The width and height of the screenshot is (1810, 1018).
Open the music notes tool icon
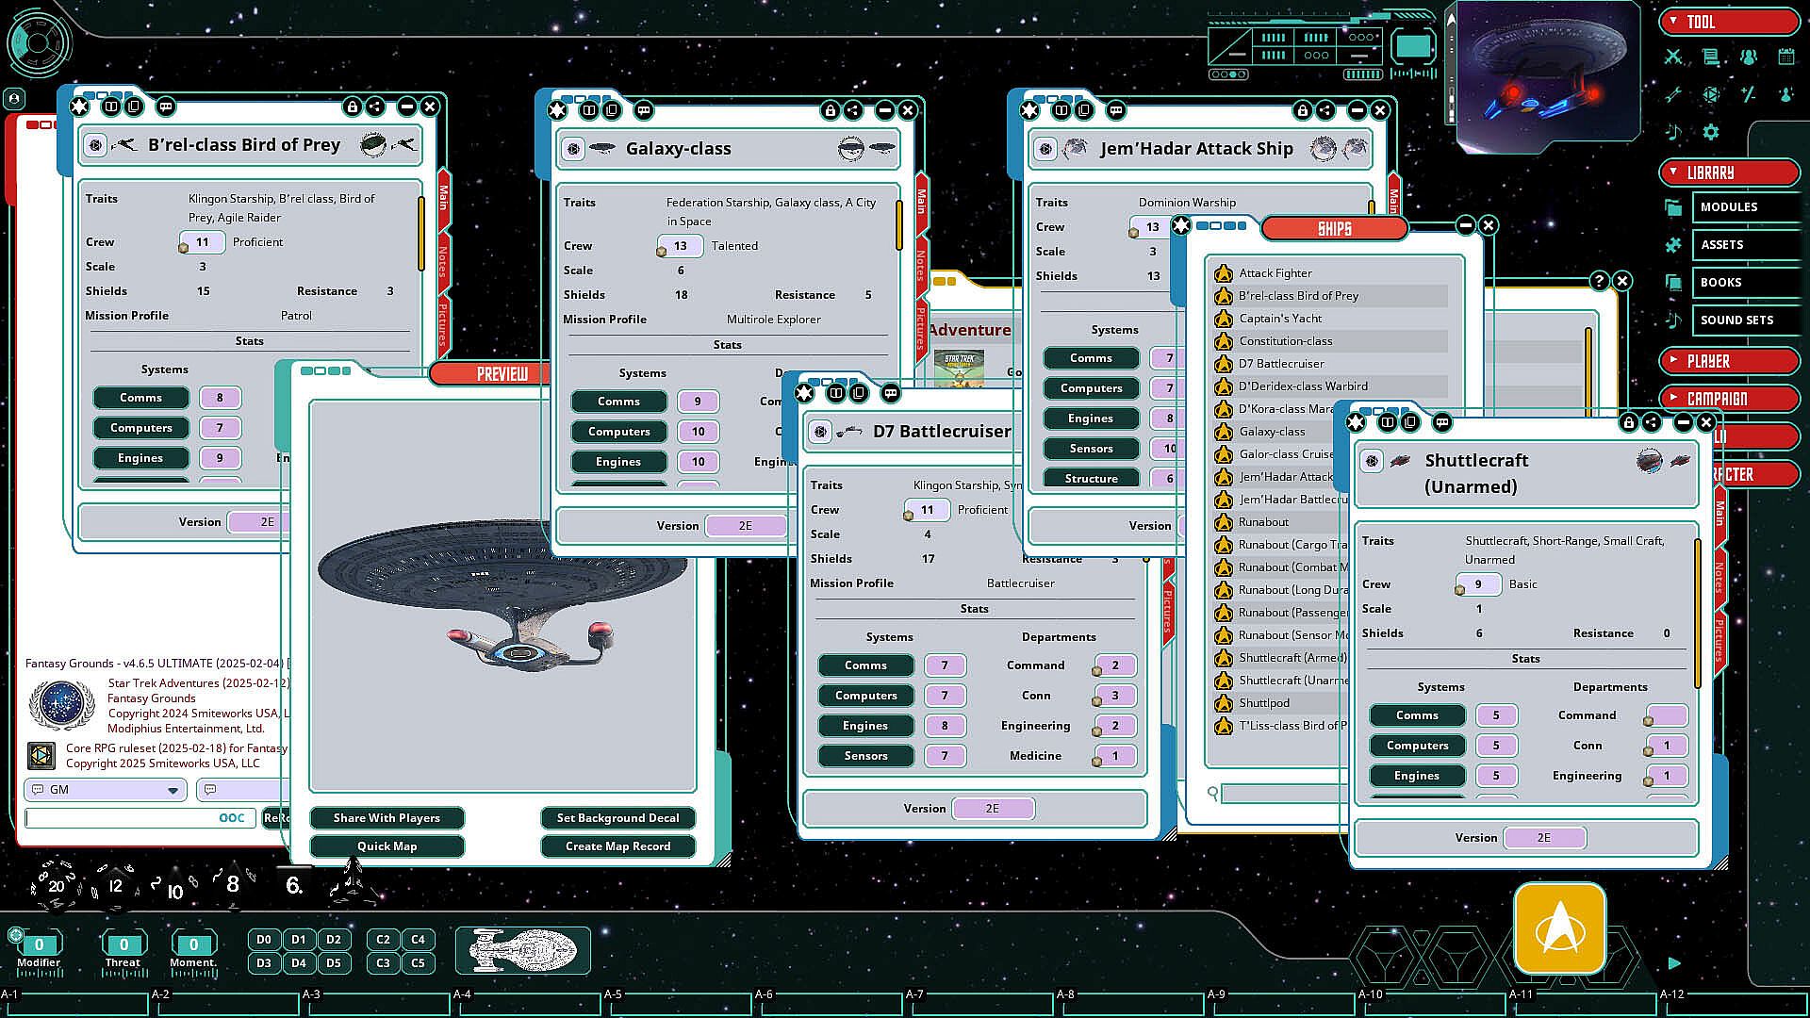pos(1673,133)
